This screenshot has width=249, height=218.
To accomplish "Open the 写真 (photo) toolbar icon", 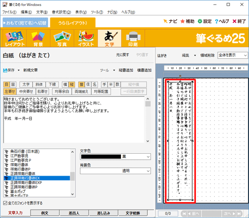I will [62, 38].
